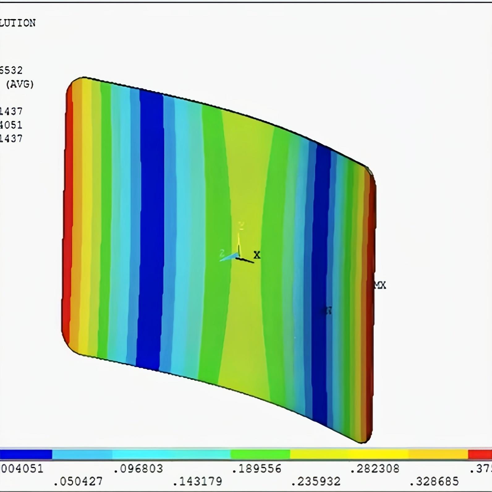Screen dimensions: 492x492
Task: Click the green legend color band
Action: click(x=260, y=454)
